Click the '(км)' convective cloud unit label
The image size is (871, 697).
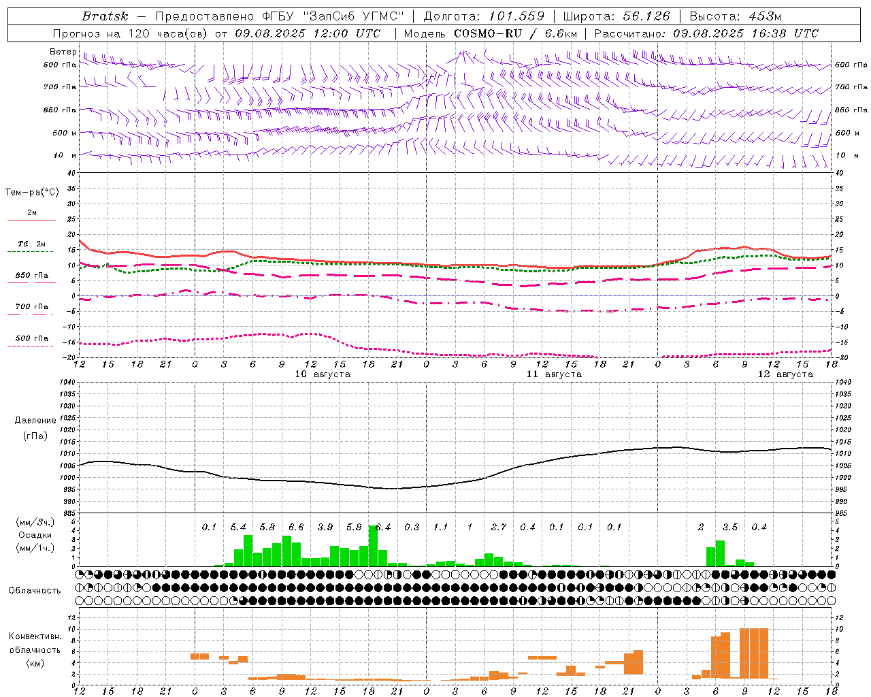(x=35, y=662)
